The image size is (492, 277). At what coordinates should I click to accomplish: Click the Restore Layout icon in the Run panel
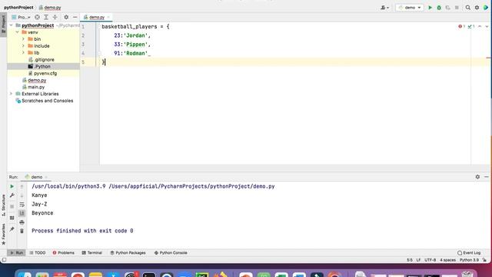[x=12, y=218]
